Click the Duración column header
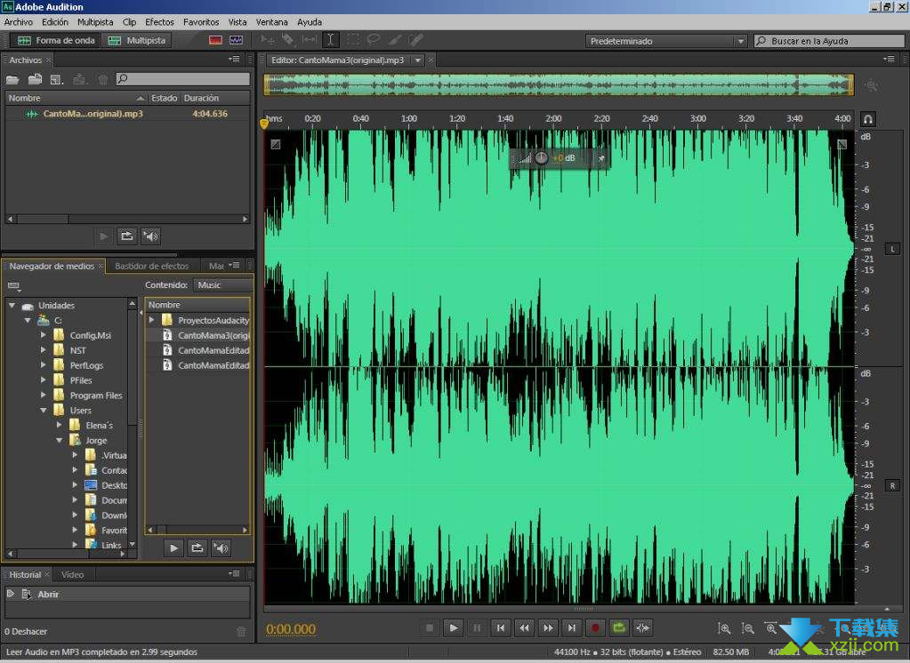The height and width of the screenshot is (663, 910). pyautogui.click(x=201, y=98)
